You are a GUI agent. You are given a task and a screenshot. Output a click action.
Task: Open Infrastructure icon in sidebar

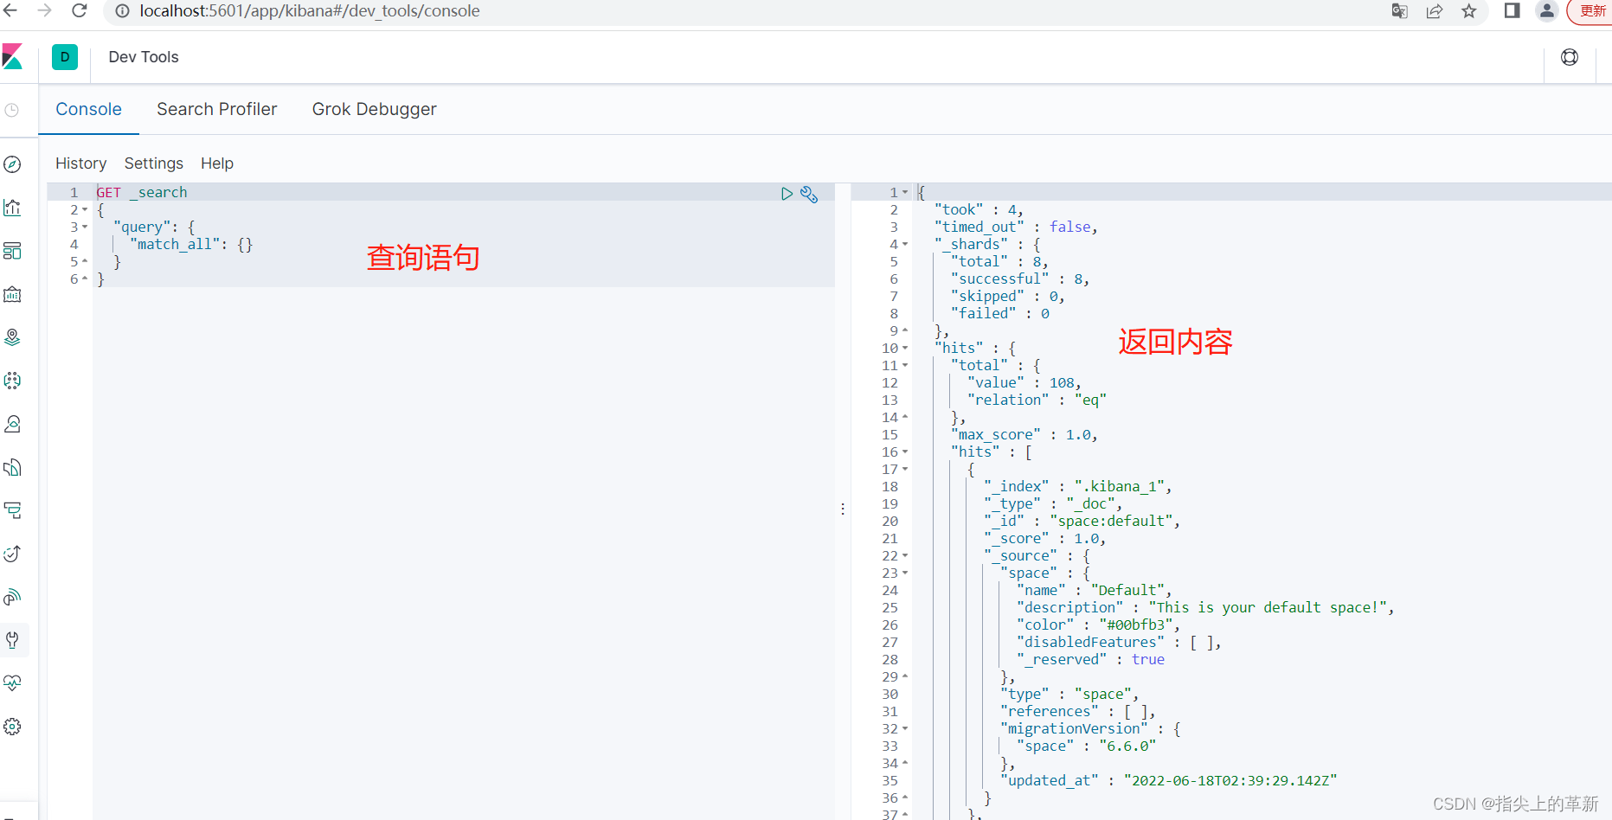12,424
